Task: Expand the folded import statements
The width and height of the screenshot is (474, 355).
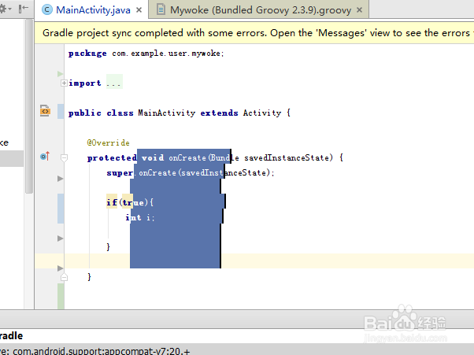Action: (x=64, y=83)
